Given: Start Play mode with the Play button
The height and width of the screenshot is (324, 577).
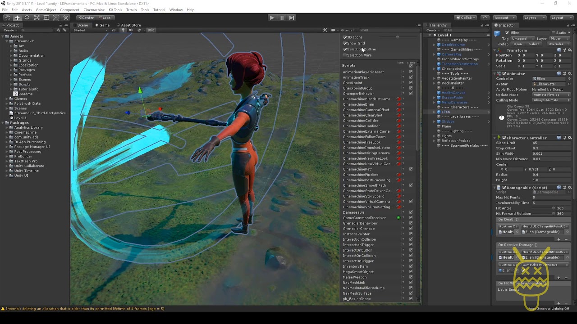Looking at the screenshot, I should (x=271, y=18).
